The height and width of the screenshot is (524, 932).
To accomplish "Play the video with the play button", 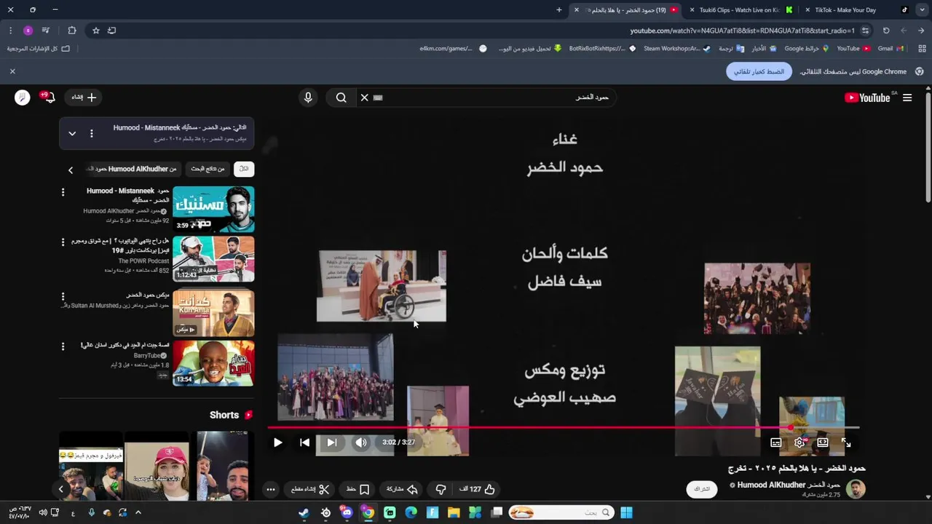I will coord(277,442).
